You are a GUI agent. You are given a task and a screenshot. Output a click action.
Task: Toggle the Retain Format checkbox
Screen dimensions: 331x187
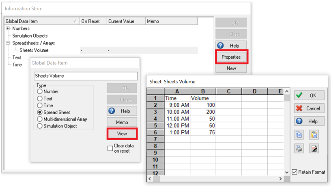click(294, 172)
